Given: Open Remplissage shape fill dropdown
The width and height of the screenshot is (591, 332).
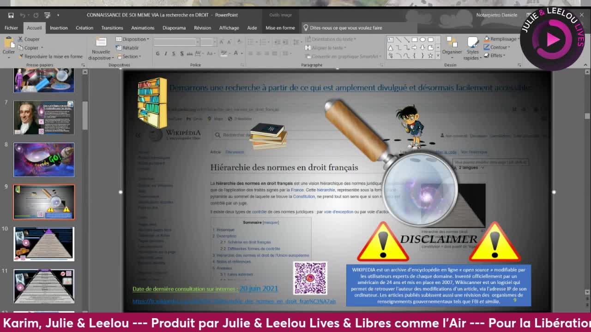Looking at the screenshot, I should pos(502,39).
